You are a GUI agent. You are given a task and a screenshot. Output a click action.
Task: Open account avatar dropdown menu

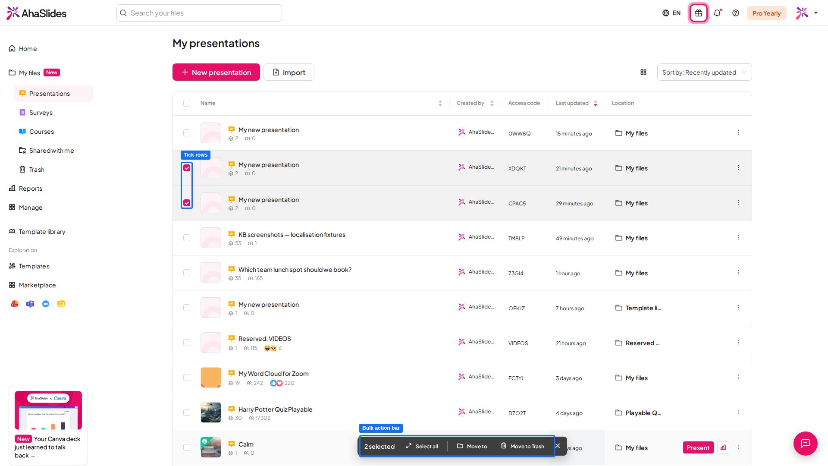807,13
